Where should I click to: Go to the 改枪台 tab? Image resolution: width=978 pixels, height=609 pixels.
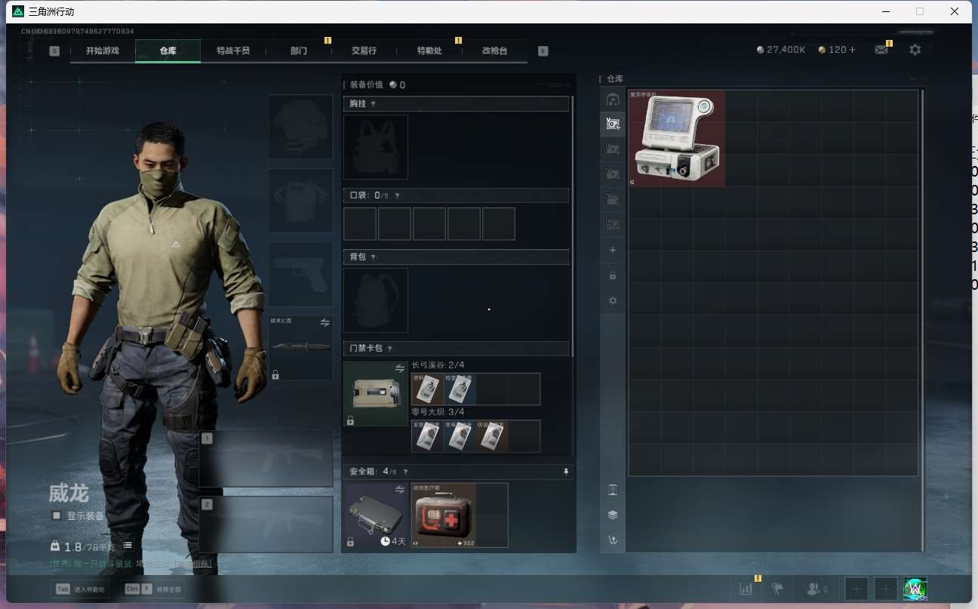(x=494, y=51)
